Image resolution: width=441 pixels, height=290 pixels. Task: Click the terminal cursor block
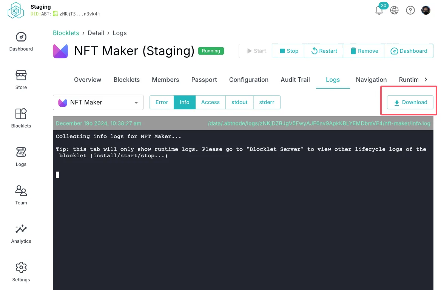coord(58,175)
